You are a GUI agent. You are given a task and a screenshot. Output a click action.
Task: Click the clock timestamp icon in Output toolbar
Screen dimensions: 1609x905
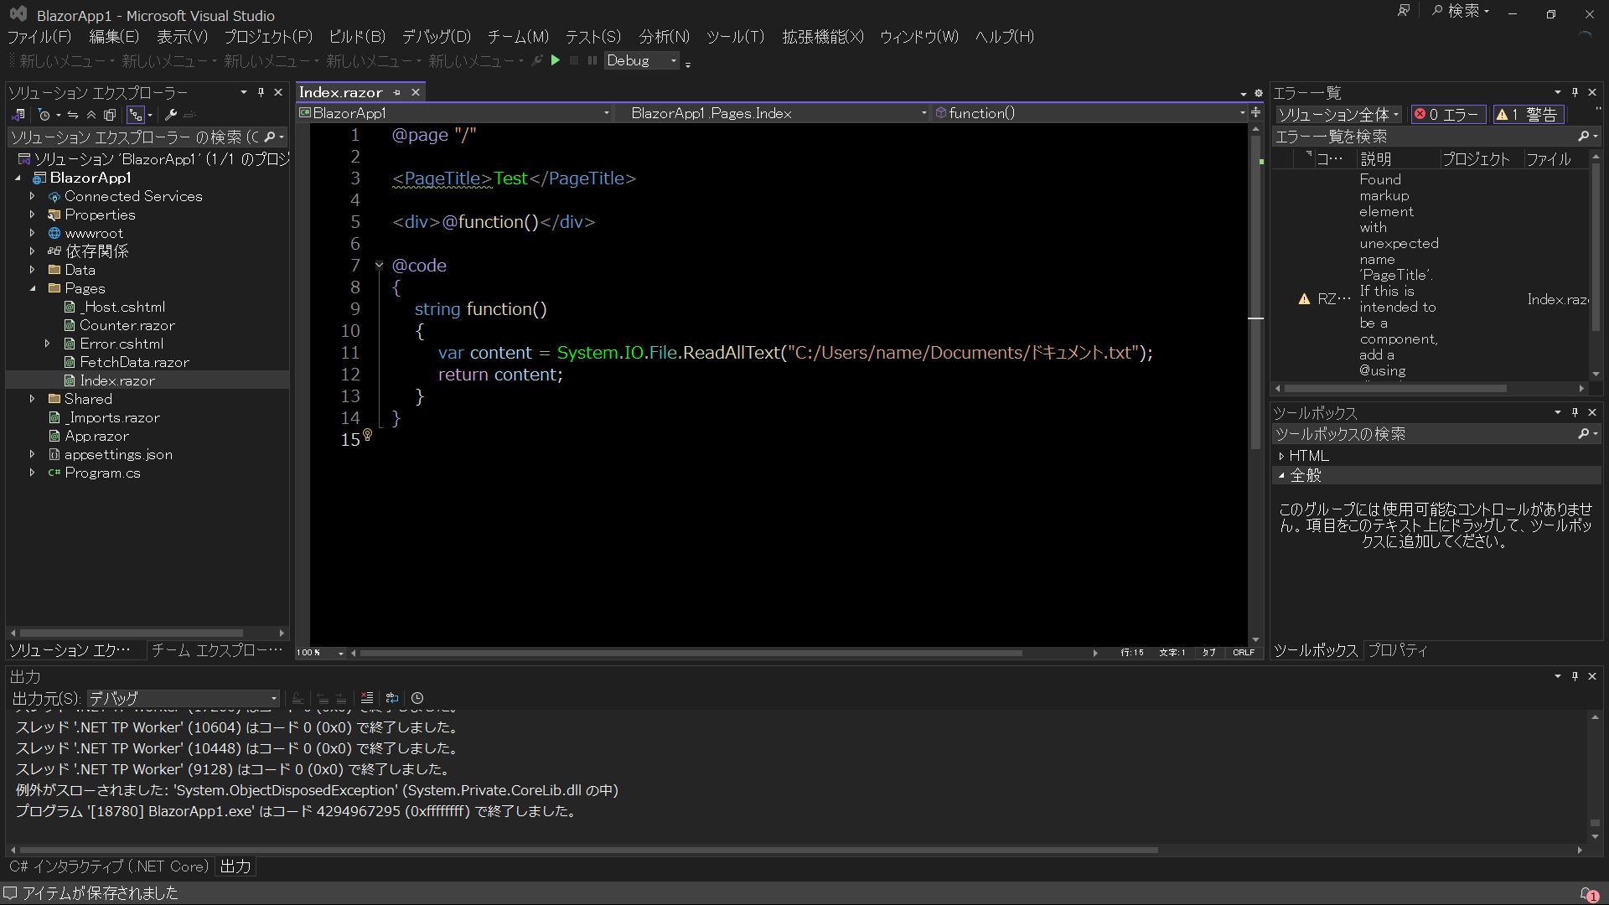click(417, 698)
